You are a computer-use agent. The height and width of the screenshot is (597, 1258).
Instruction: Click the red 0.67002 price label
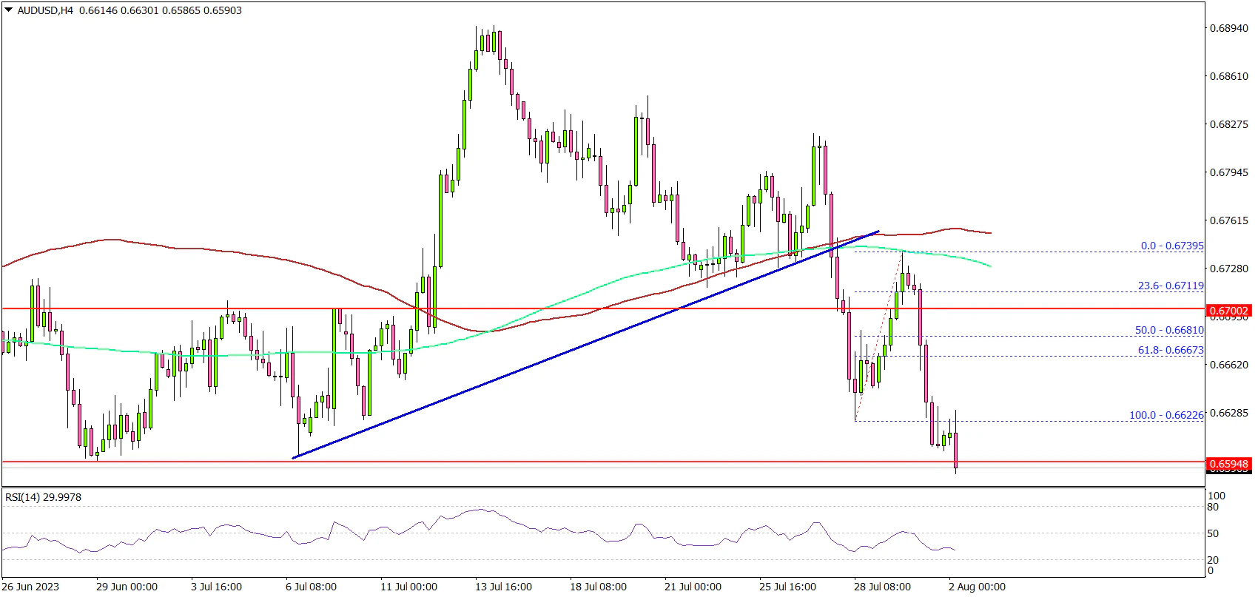click(1228, 311)
